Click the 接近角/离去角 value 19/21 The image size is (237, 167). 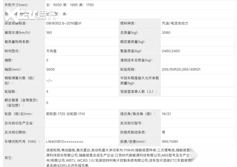(x=167, y=114)
